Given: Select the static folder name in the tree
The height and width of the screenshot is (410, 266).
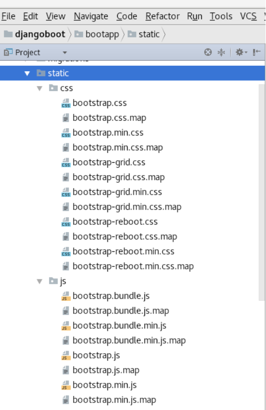Looking at the screenshot, I should coord(58,73).
